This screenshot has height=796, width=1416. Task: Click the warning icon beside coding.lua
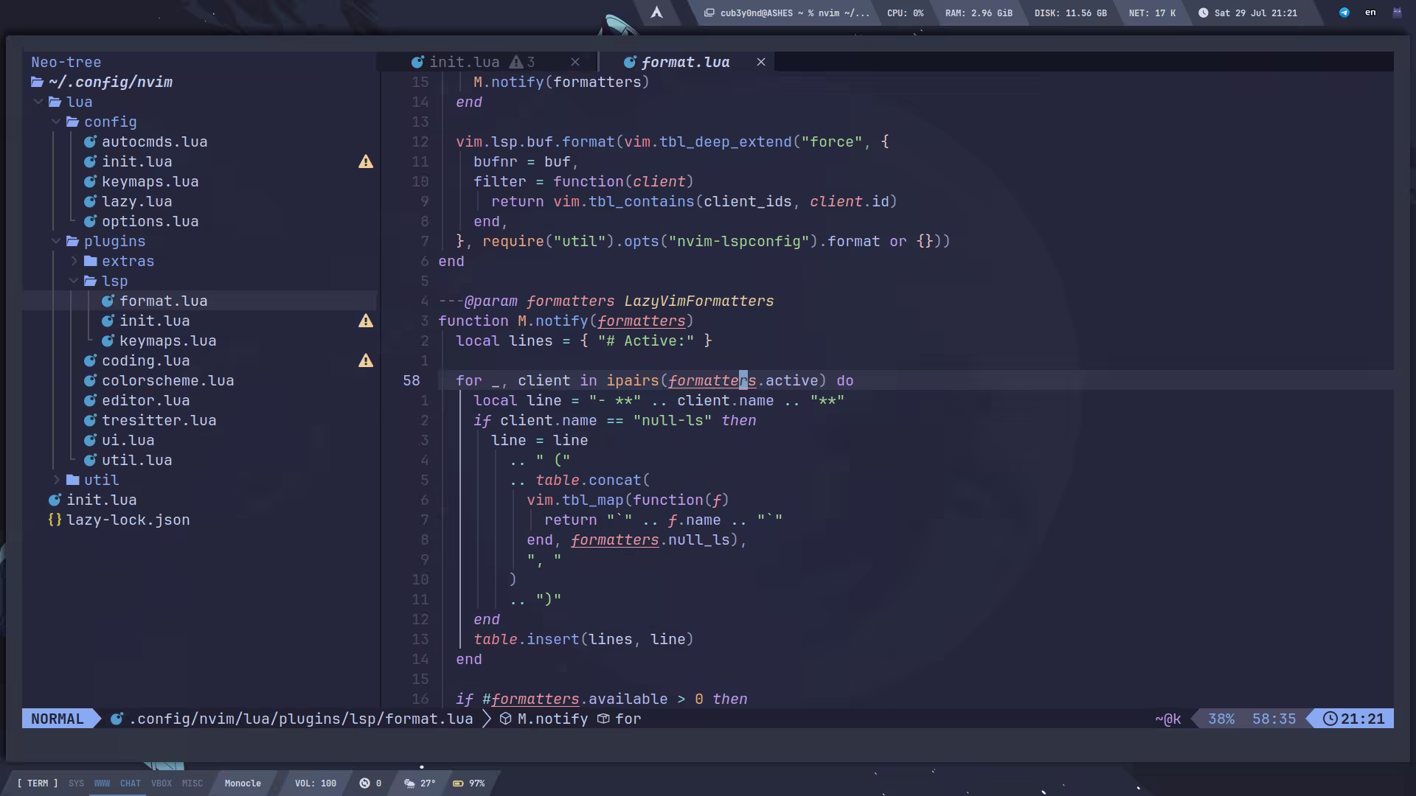click(366, 360)
